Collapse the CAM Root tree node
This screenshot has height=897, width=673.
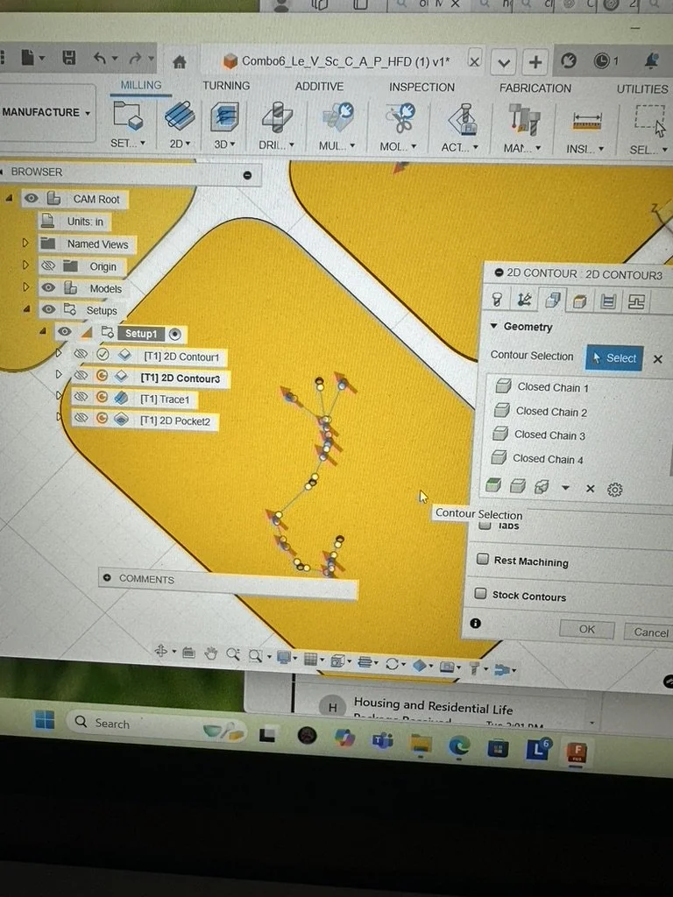click(x=9, y=198)
